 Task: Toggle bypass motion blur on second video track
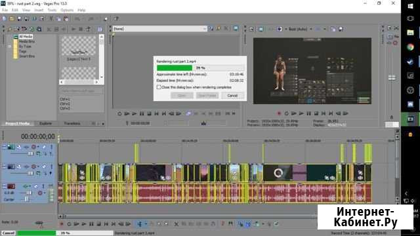[19, 167]
